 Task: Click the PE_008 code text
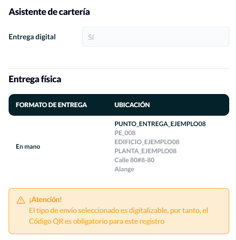coord(125,133)
